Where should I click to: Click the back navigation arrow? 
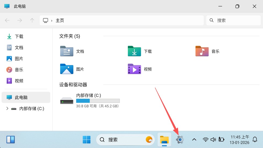(7, 20)
